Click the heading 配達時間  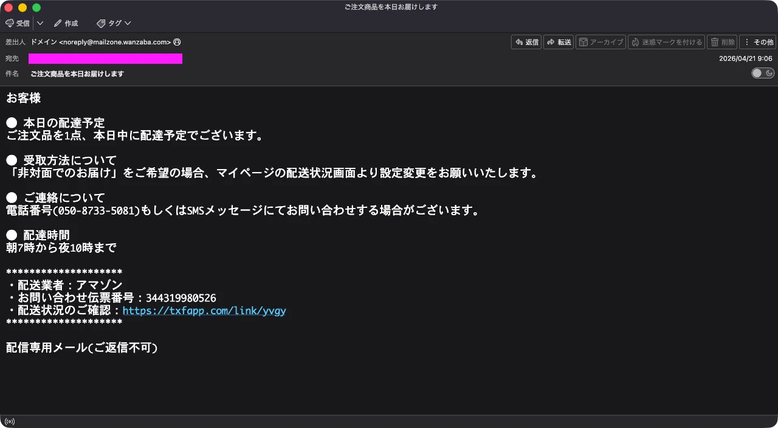click(47, 235)
